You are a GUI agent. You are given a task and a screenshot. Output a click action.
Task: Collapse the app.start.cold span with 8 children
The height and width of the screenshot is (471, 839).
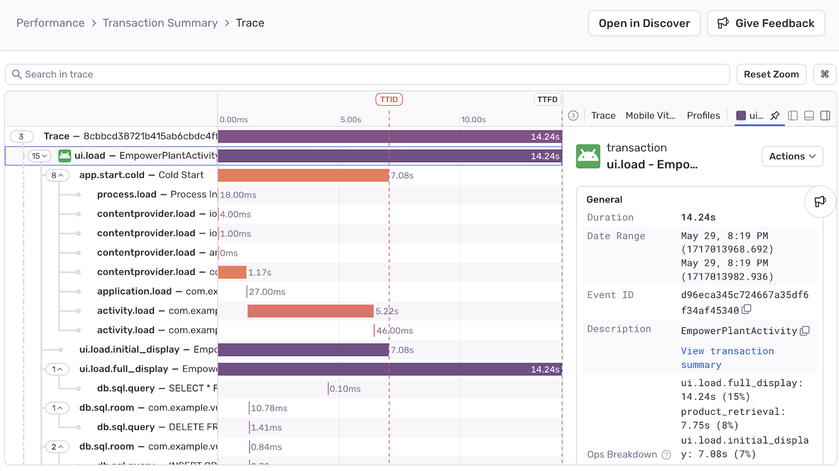(x=58, y=175)
